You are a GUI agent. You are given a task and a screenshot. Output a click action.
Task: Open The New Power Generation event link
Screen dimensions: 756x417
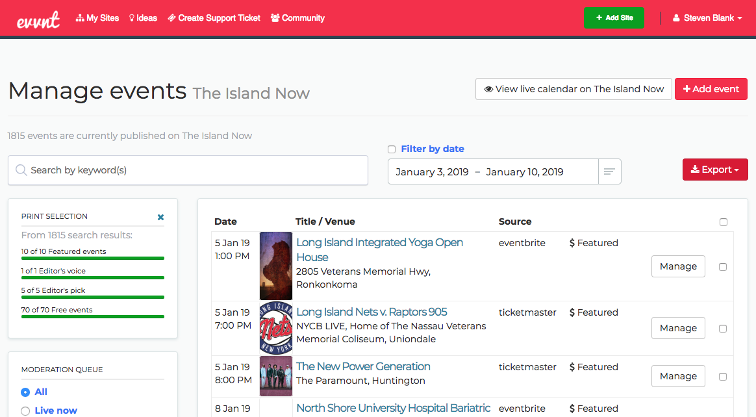[x=363, y=366]
